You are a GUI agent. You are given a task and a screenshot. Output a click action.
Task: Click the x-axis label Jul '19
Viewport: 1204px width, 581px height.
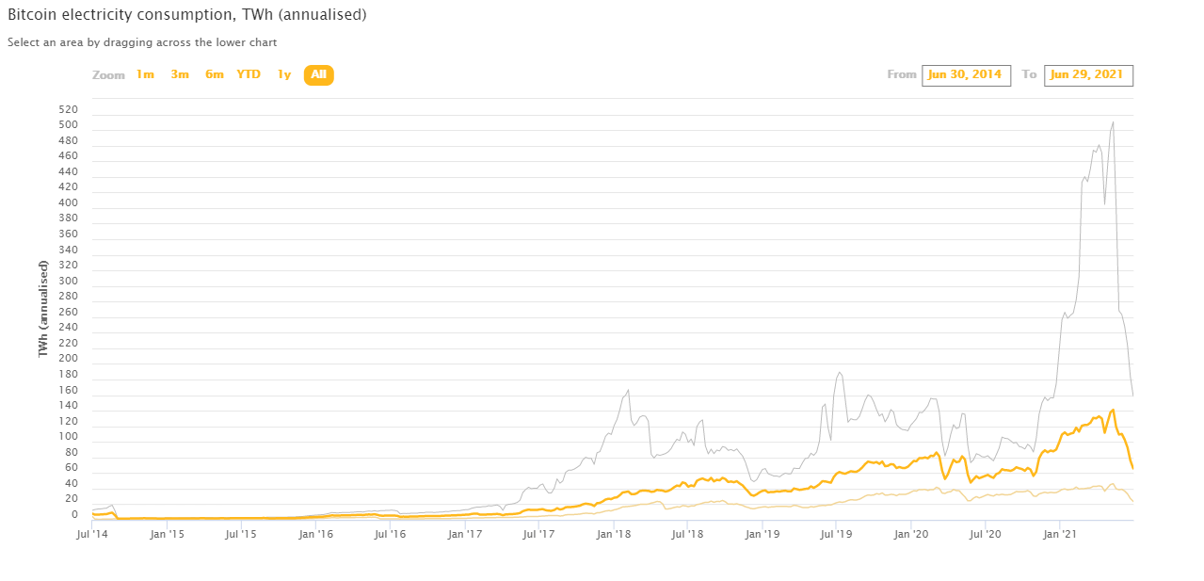click(x=836, y=534)
